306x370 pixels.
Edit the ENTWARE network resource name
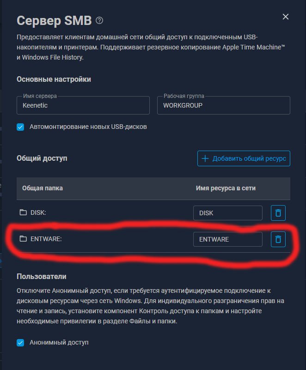point(227,239)
